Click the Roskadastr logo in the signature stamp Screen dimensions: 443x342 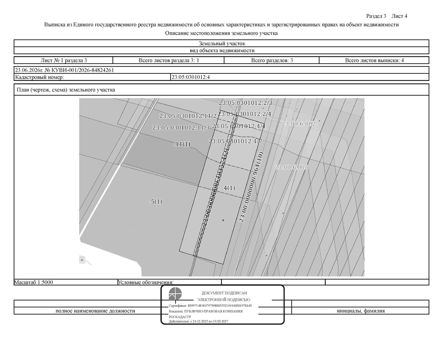[x=175, y=294]
